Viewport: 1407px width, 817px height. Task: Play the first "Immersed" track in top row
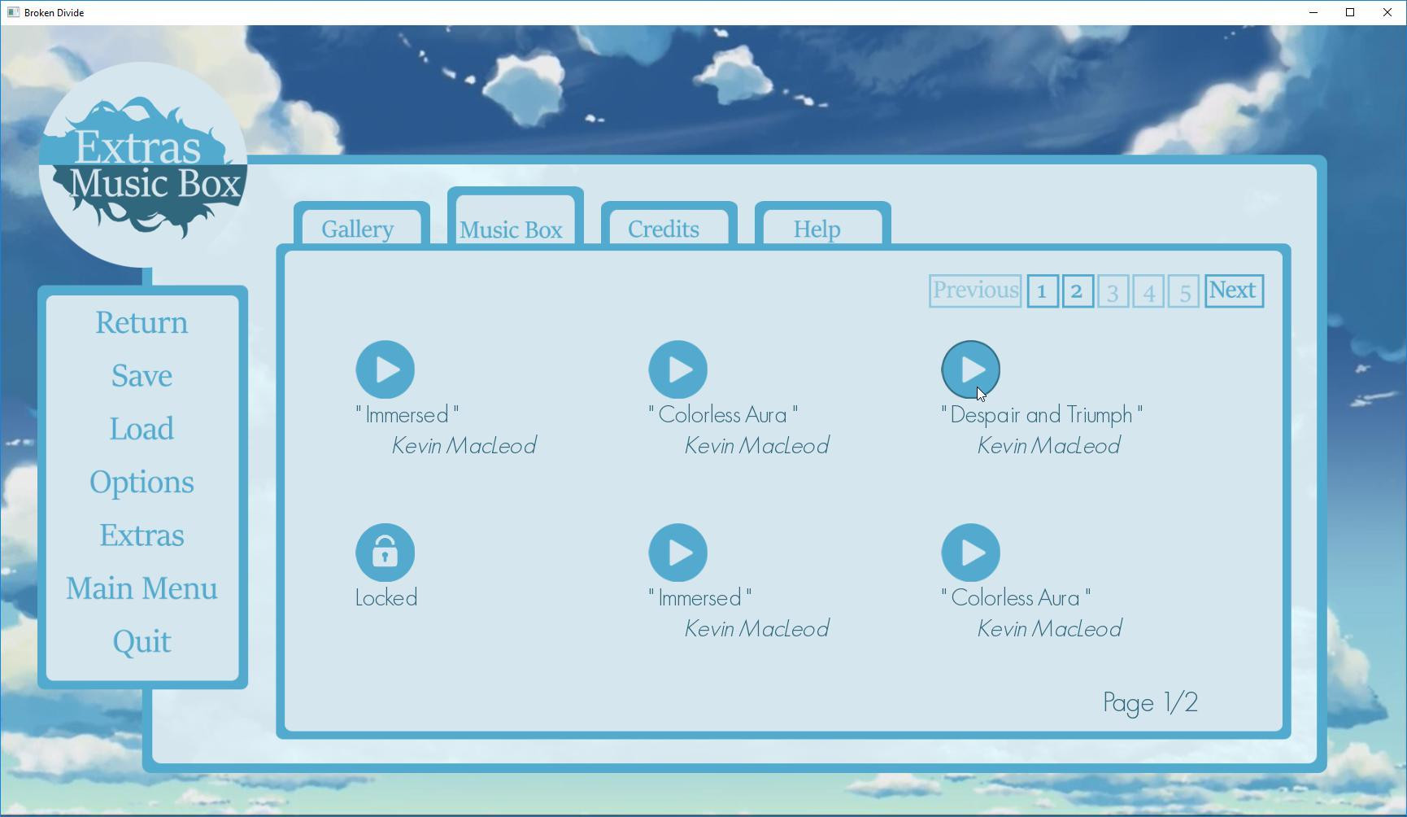point(386,369)
